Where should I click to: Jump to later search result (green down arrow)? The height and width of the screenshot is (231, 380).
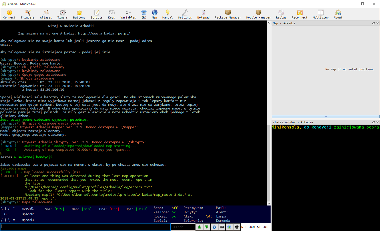207,227
